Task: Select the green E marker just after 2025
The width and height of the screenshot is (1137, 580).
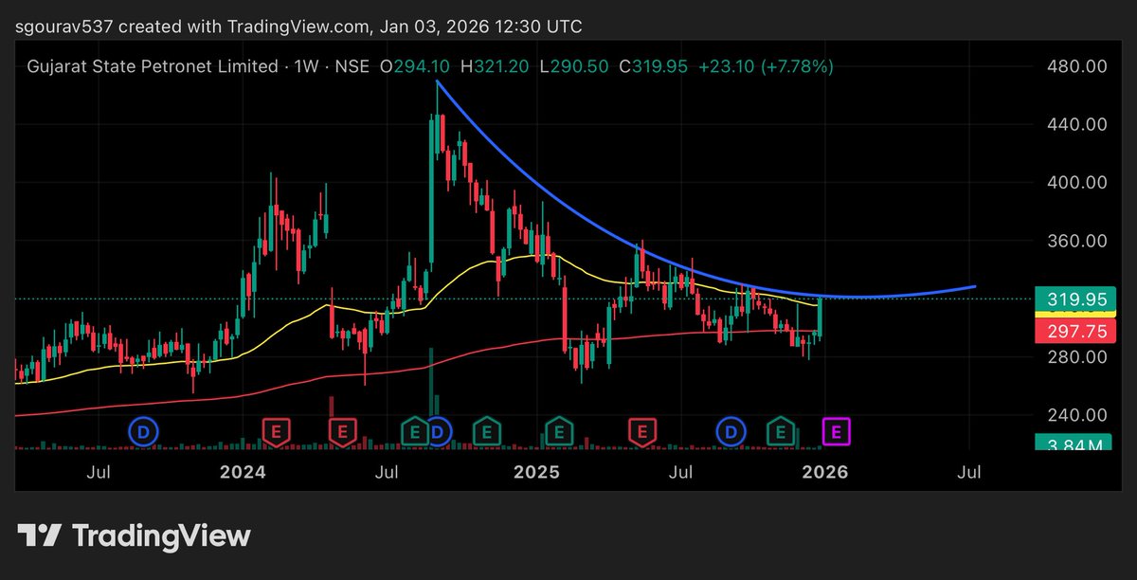Action: pyautogui.click(x=559, y=432)
